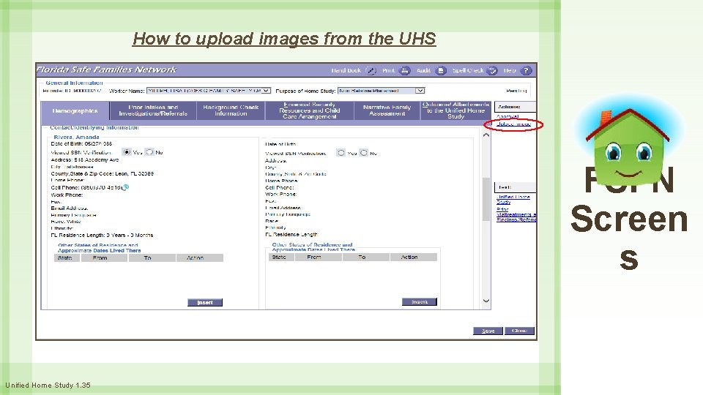The width and height of the screenshot is (703, 395).
Task: Open Background Check Information tab
Action: (231, 110)
